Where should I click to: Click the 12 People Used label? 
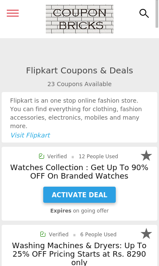coord(98,157)
